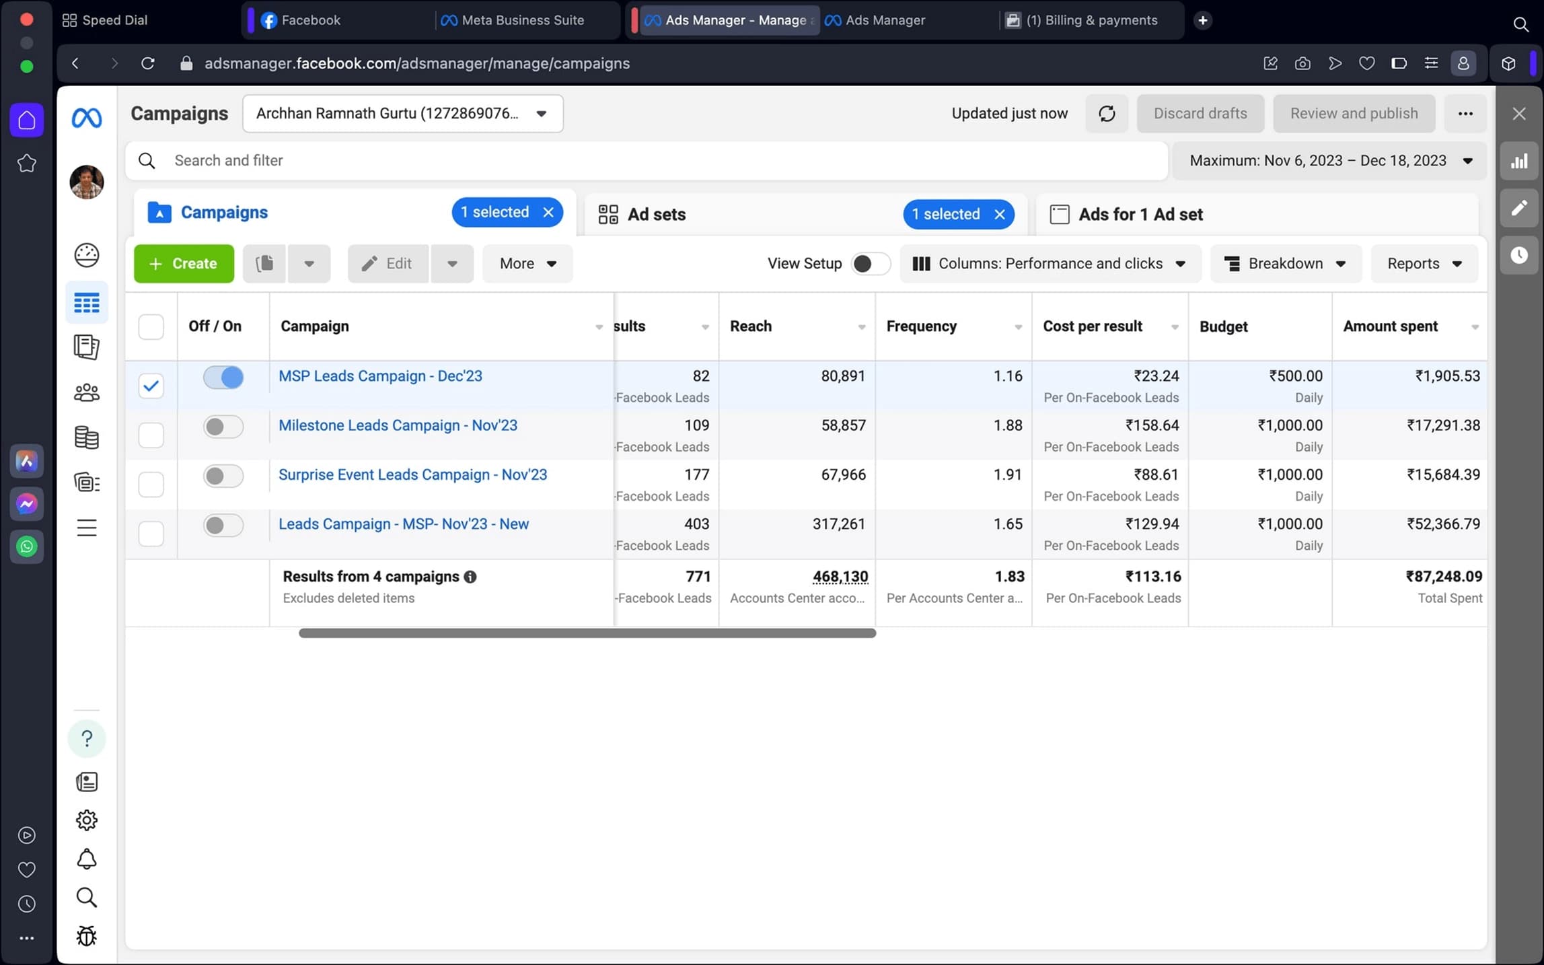Check the select-all campaigns checkbox

151,326
